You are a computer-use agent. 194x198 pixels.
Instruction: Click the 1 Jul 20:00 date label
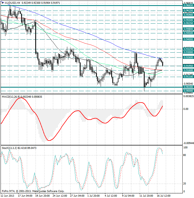[x=93, y=196]
